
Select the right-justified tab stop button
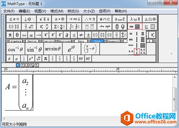click(27, 65)
